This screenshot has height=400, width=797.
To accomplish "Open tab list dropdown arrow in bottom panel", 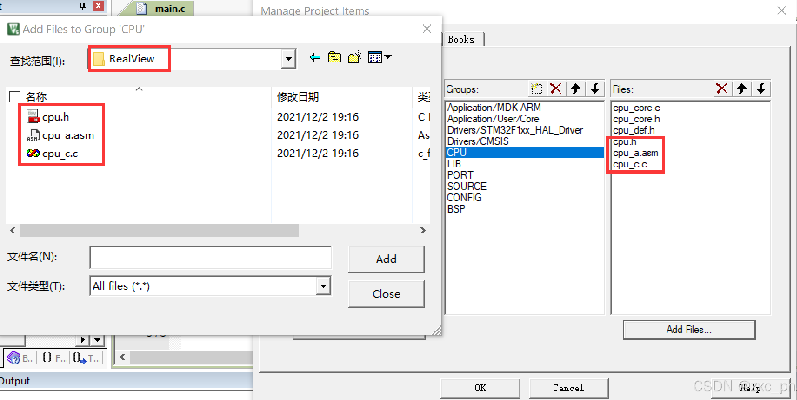I will [x=97, y=340].
